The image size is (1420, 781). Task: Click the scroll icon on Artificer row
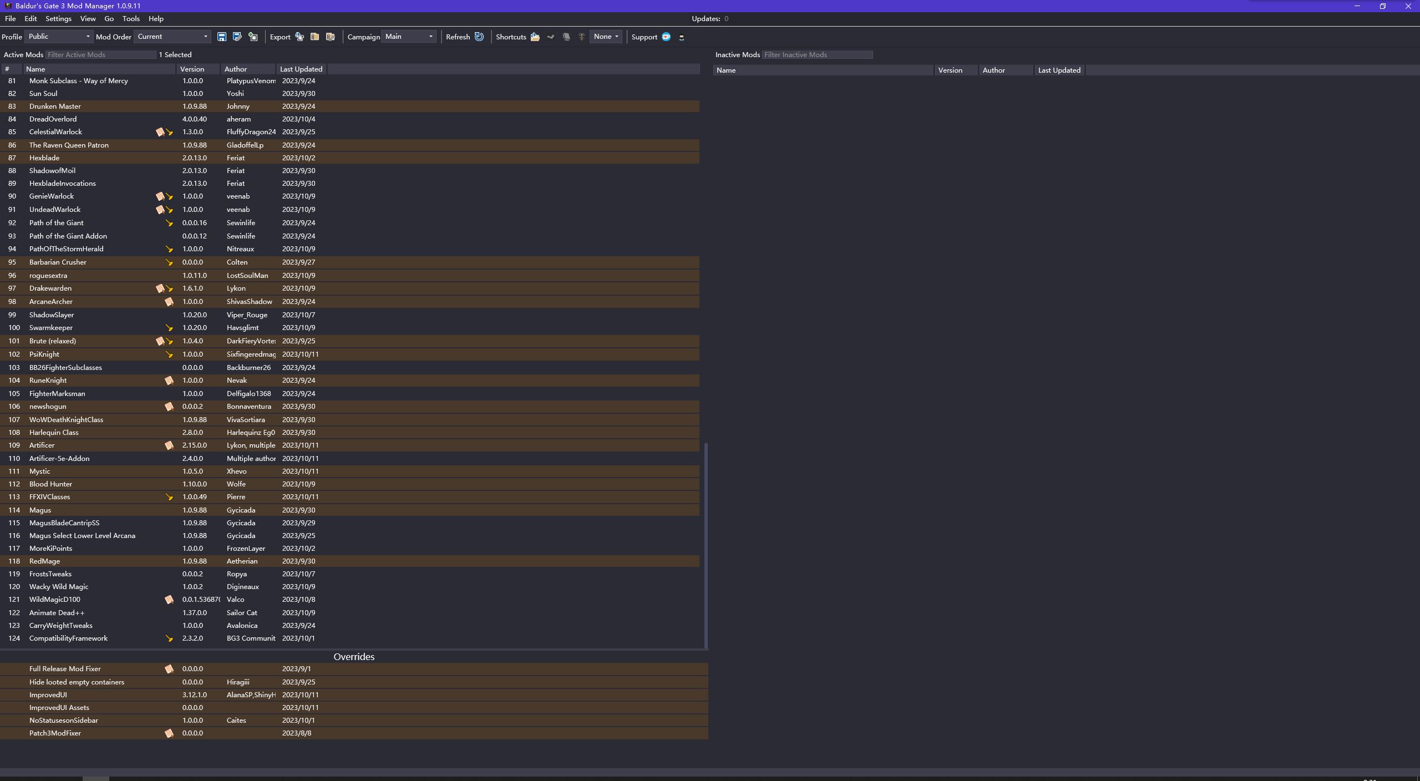169,445
